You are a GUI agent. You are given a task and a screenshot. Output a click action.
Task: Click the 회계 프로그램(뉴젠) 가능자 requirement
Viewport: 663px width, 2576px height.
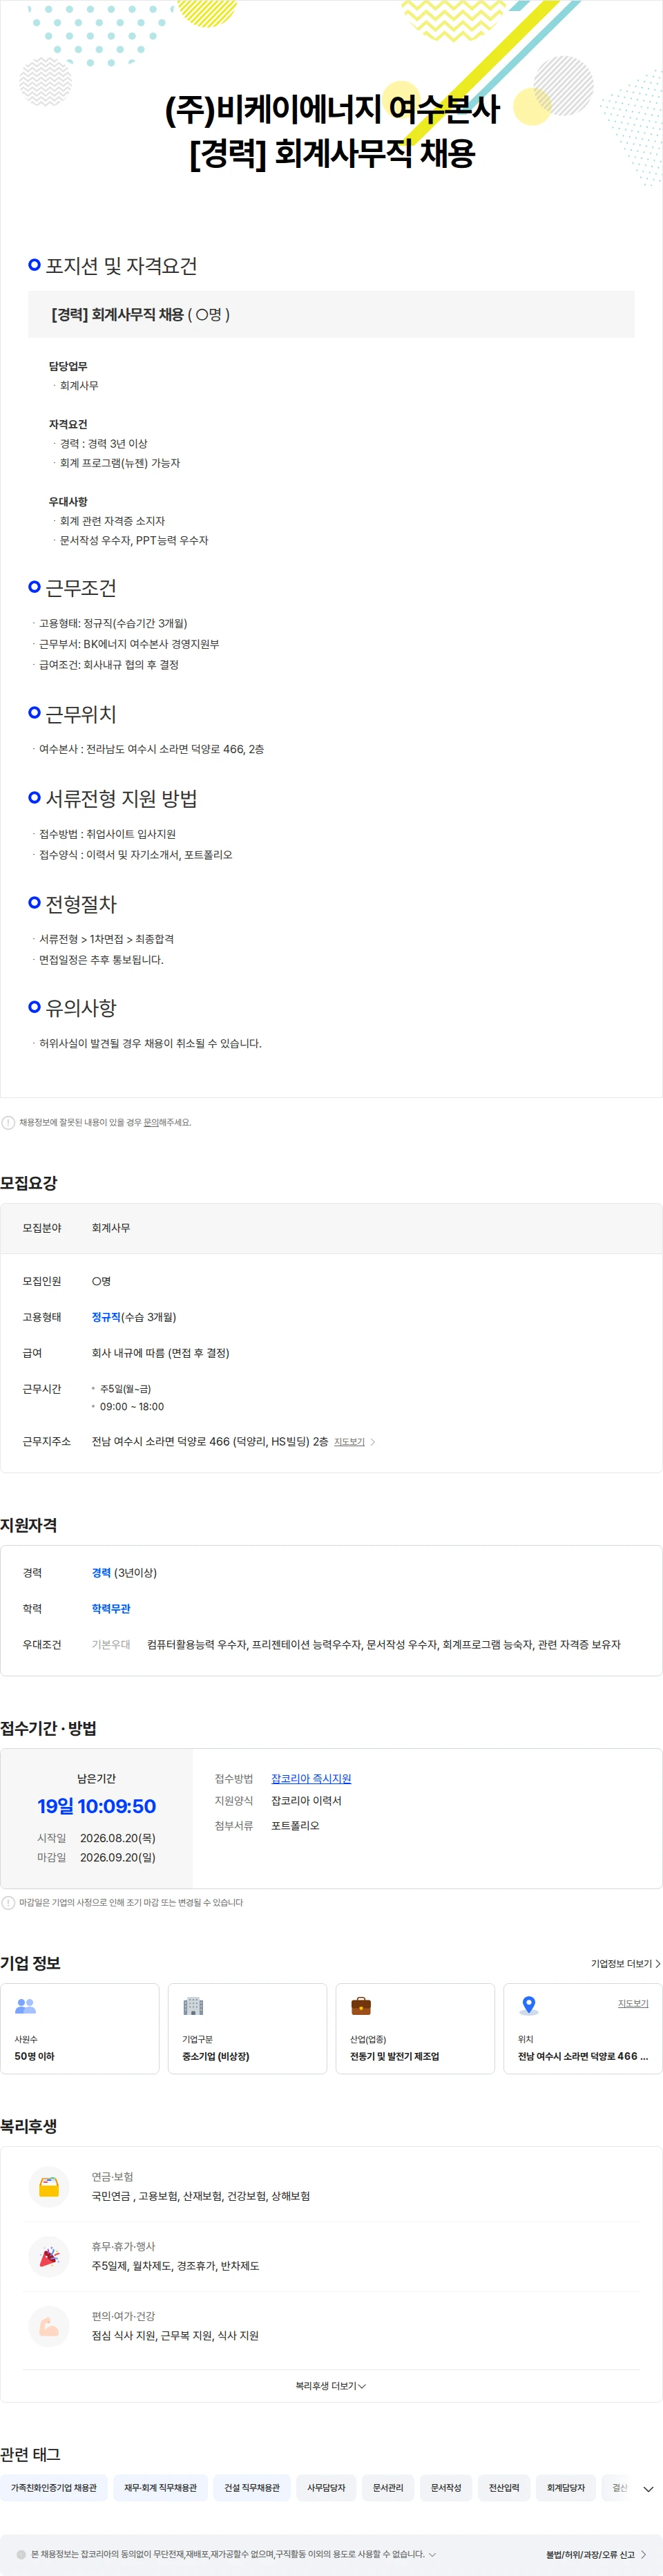pos(120,463)
